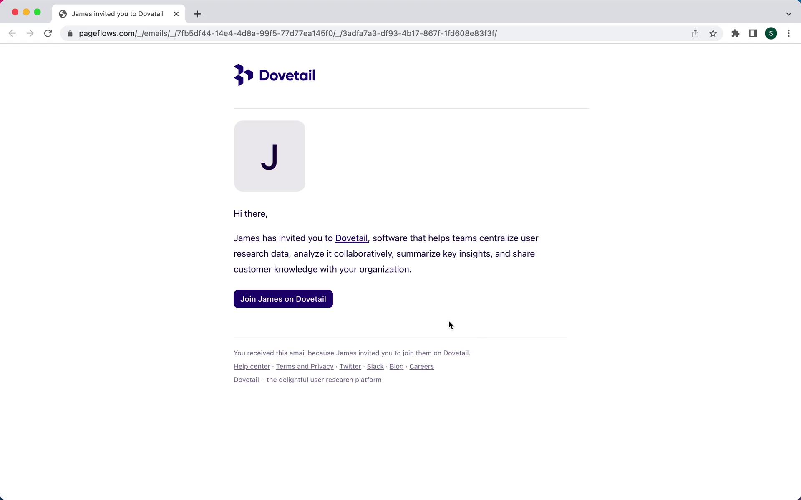Image resolution: width=801 pixels, height=500 pixels.
Task: Click the Twitter footer link
Action: click(350, 366)
